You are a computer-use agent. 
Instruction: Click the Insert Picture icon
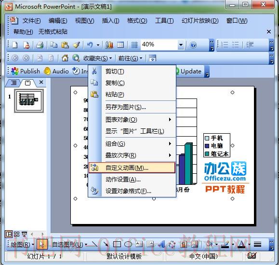pyautogui.click(x=195, y=244)
